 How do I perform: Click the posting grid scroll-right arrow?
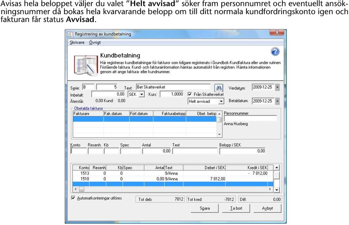click(270, 189)
